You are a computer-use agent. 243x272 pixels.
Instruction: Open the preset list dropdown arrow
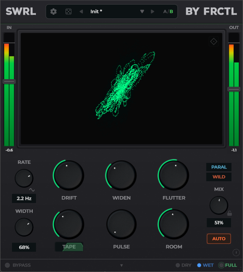pos(142,12)
